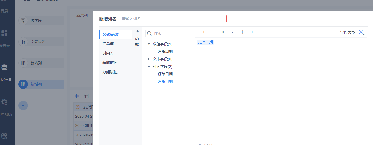This screenshot has width=373, height=145.
Task: Insert the multiply asterisk operator
Action: pyautogui.click(x=223, y=32)
